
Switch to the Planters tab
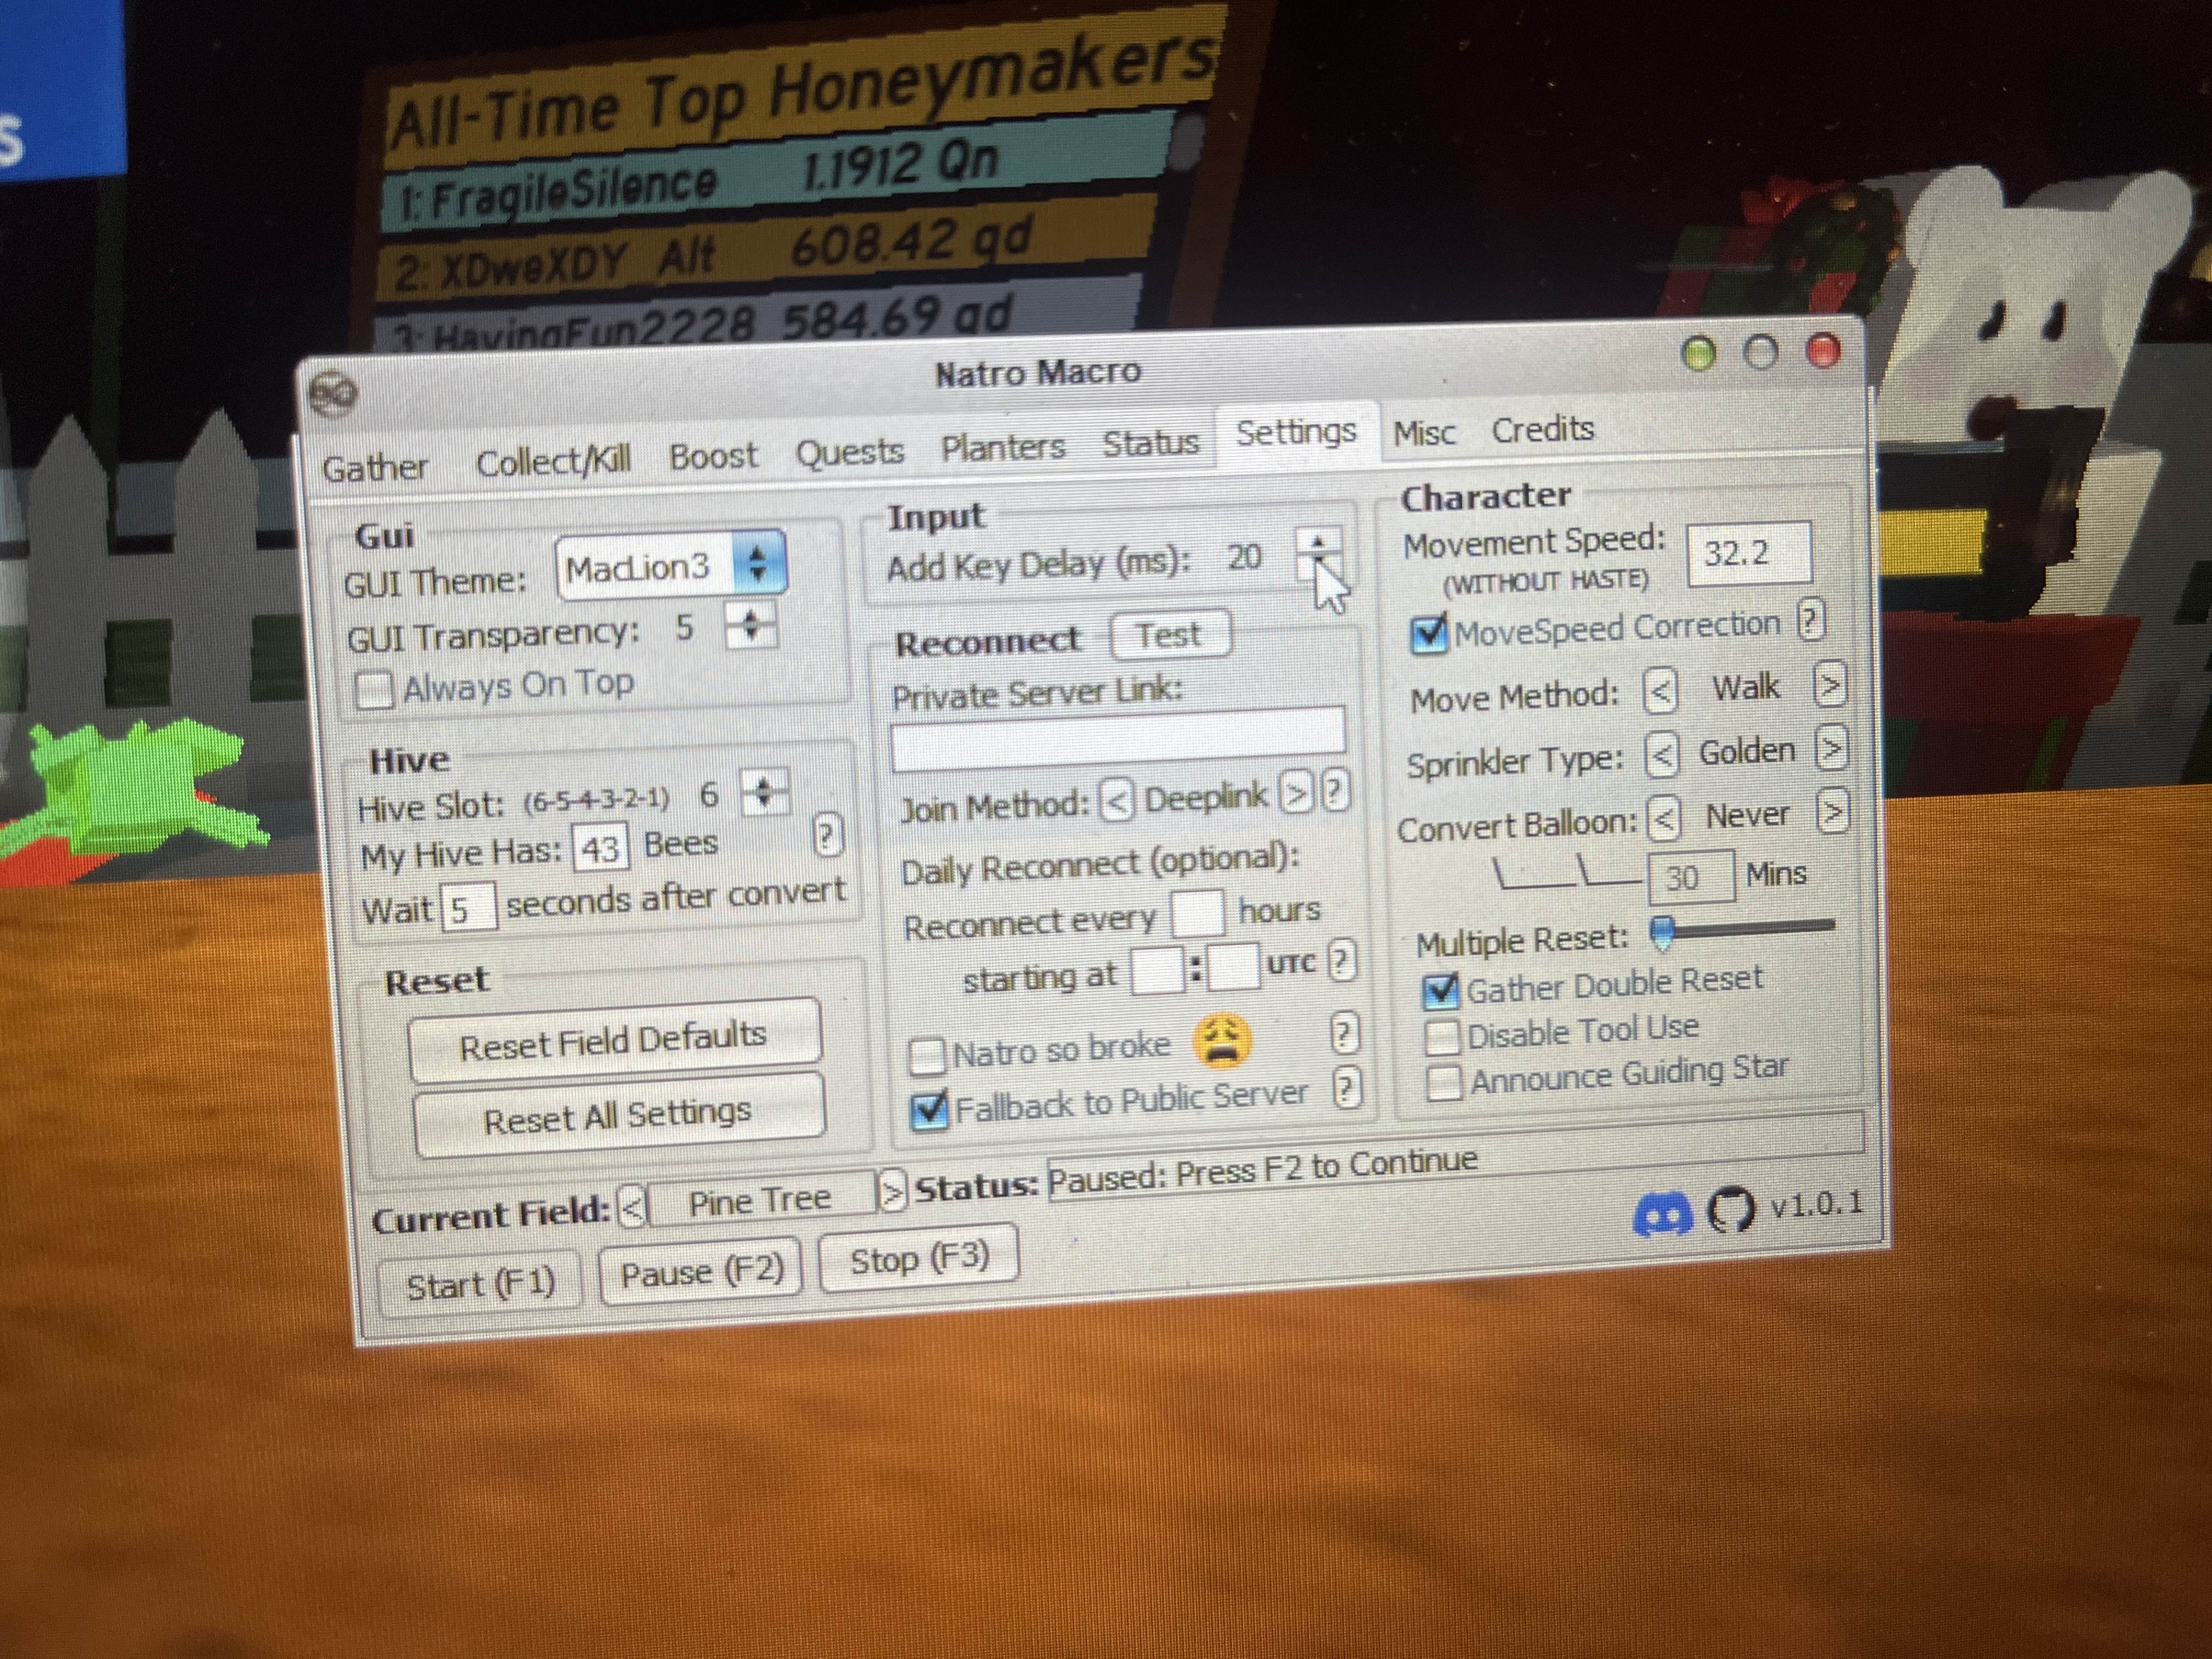(x=1003, y=447)
